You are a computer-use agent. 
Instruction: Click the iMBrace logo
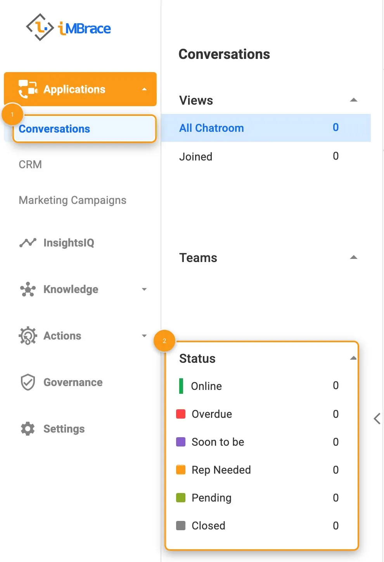[68, 28]
